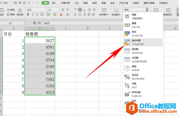179x117 pixels.
Task: Switch to the 数据 Data tab
Action: click(85, 3)
